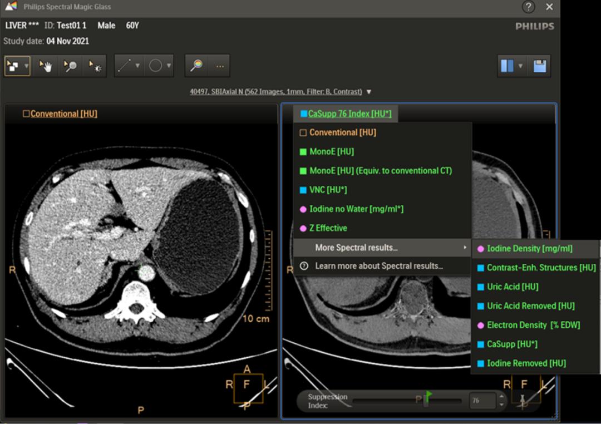Click the Suppression Index slider handle

point(426,401)
